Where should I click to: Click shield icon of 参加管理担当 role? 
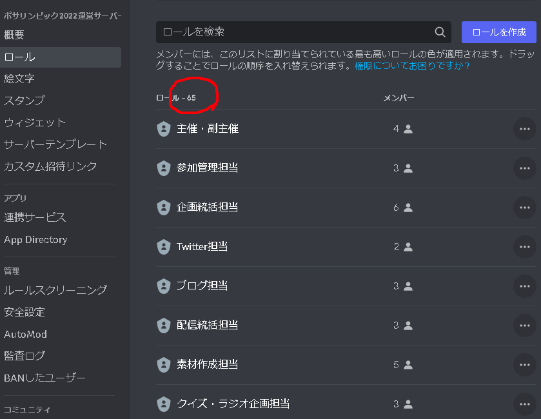164,168
